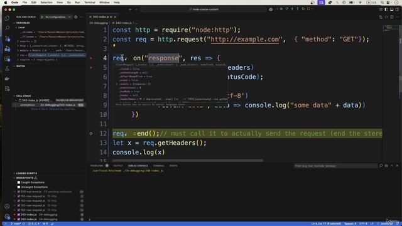Enable Uncaught Exceptions breakpoint checkbox
Screen dimensions: 402x226
coord(19,187)
